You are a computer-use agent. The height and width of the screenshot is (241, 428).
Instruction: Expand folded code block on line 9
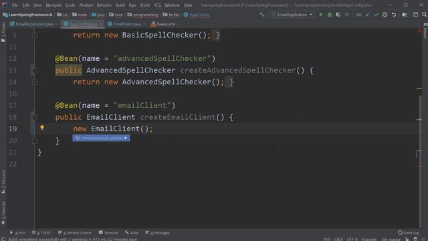point(35,35)
